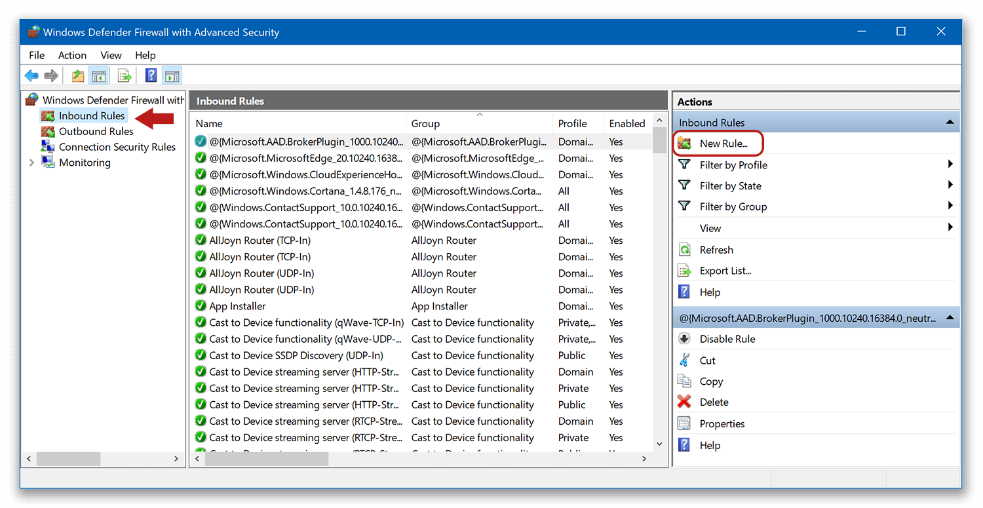Click New Rule... in the Actions pane
This screenshot has width=983, height=508.
(x=723, y=144)
